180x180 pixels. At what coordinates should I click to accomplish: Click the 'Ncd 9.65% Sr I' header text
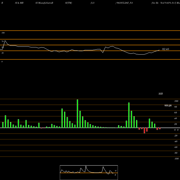(168, 3)
